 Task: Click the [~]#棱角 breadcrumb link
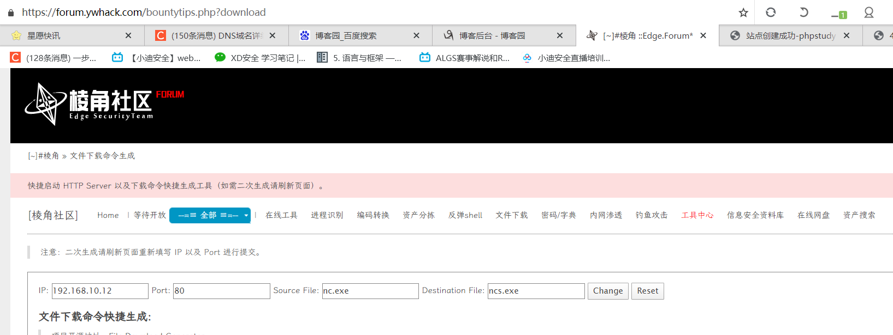(43, 156)
